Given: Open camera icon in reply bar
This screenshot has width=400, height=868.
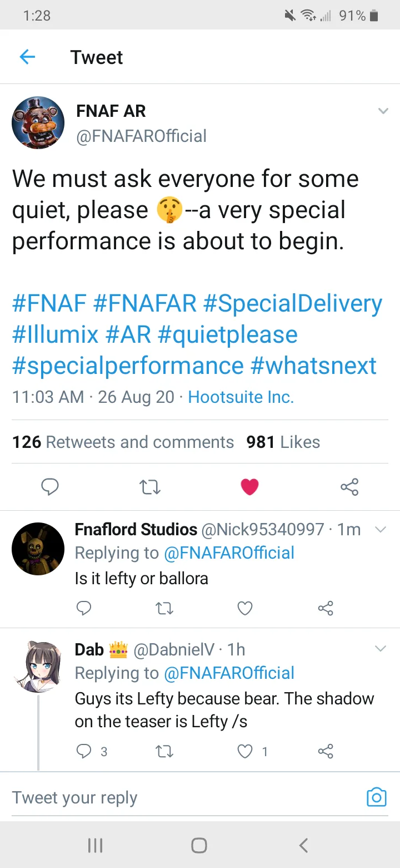Looking at the screenshot, I should (x=376, y=798).
